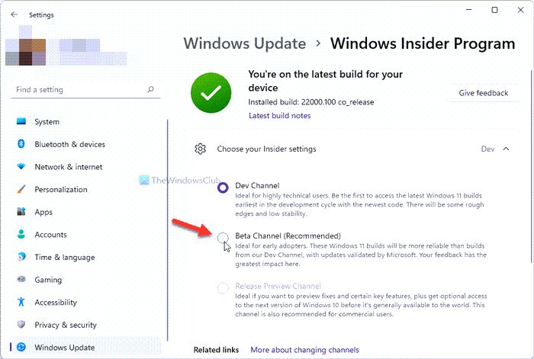
Task: Select Release Preview Channel radio button
Action: tap(223, 288)
